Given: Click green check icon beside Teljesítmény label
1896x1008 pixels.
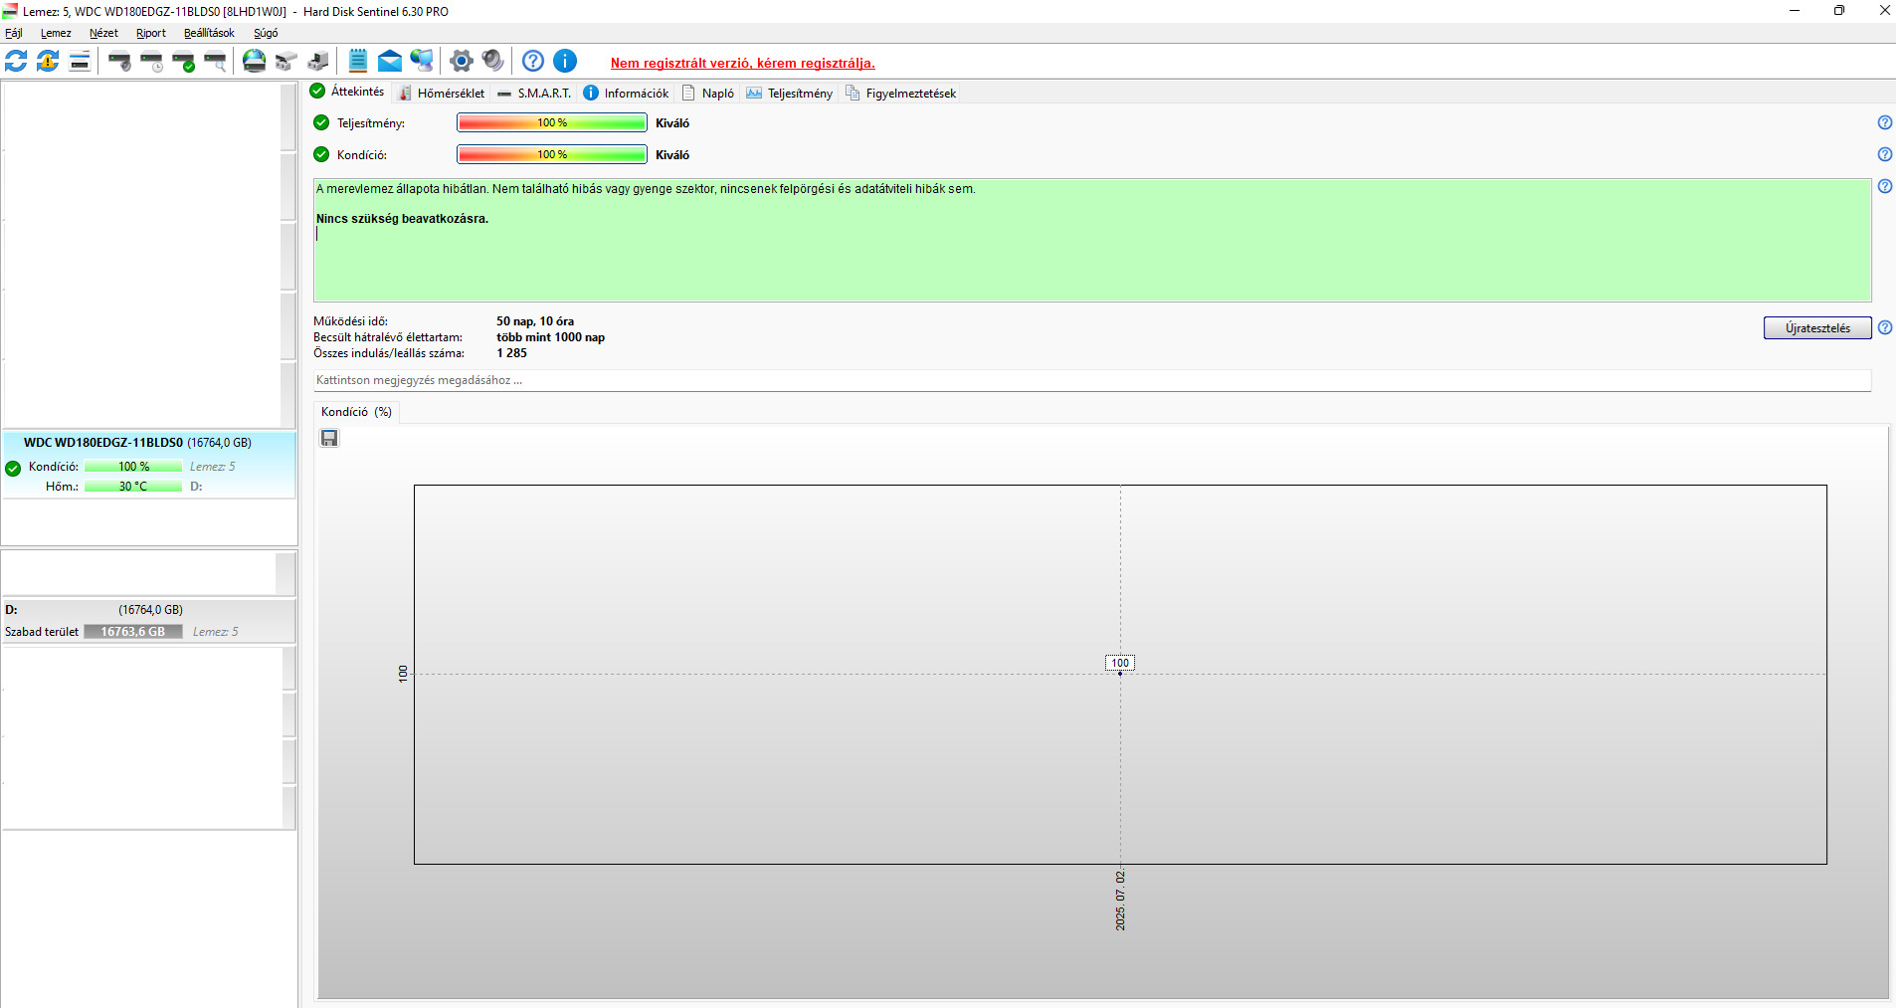Looking at the screenshot, I should click(x=321, y=122).
